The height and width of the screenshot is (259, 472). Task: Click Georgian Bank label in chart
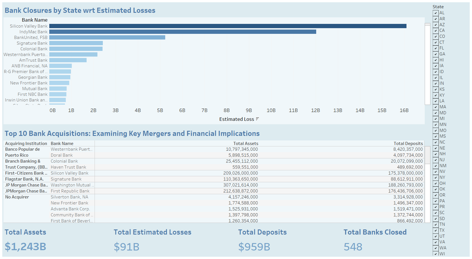33,77
